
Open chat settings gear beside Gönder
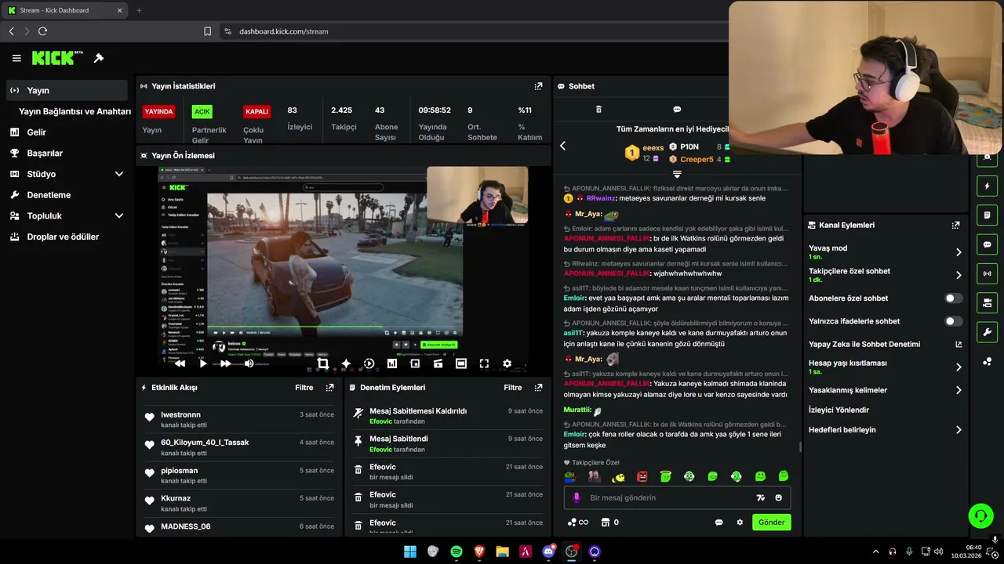[739, 522]
